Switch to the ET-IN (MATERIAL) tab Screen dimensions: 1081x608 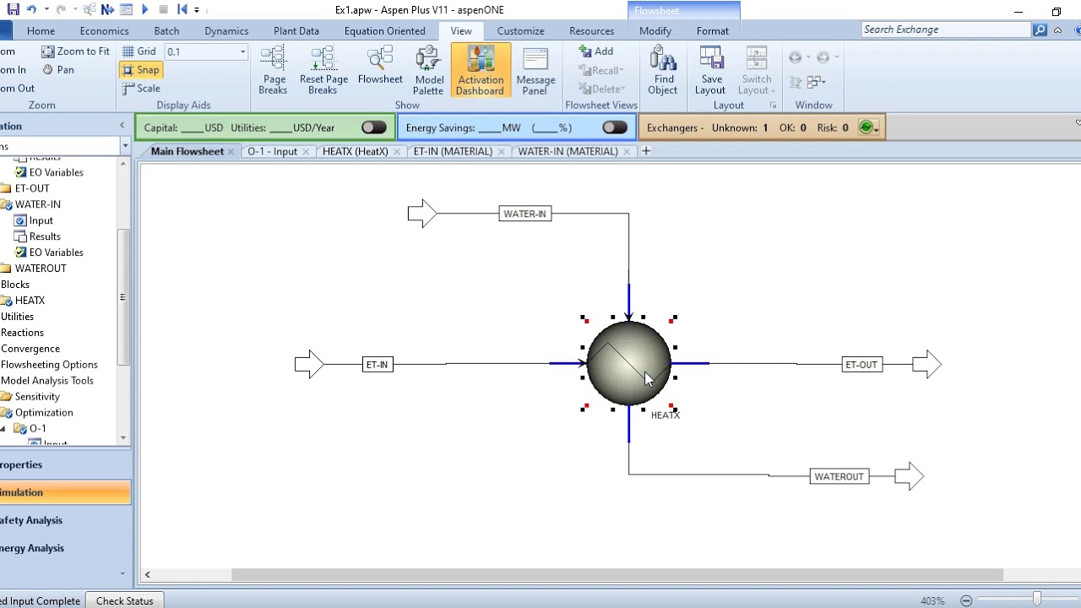point(453,151)
